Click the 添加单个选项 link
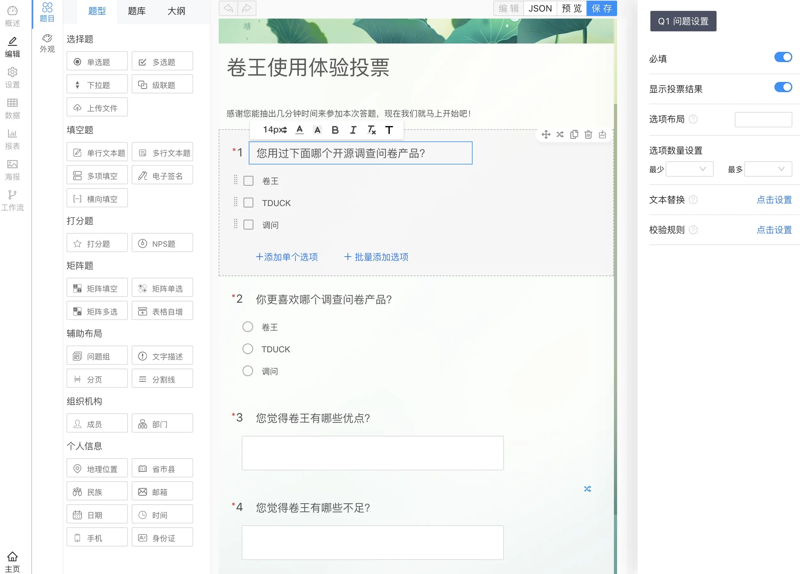Screen dimensions: 800x574 point(286,257)
